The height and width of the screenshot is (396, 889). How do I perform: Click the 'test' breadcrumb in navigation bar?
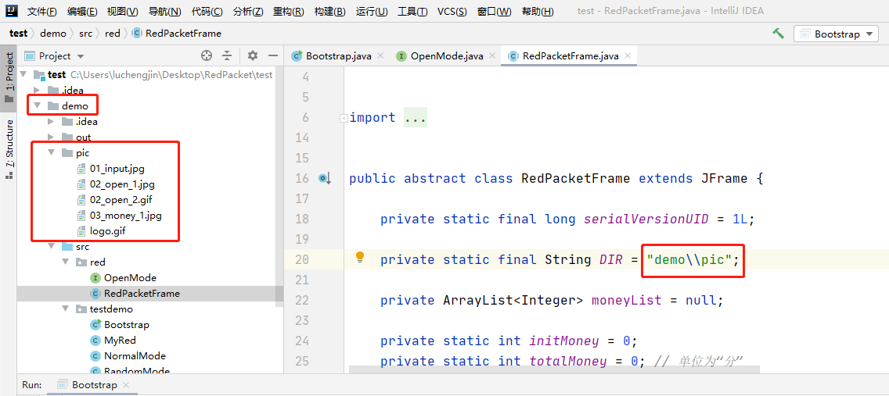18,34
